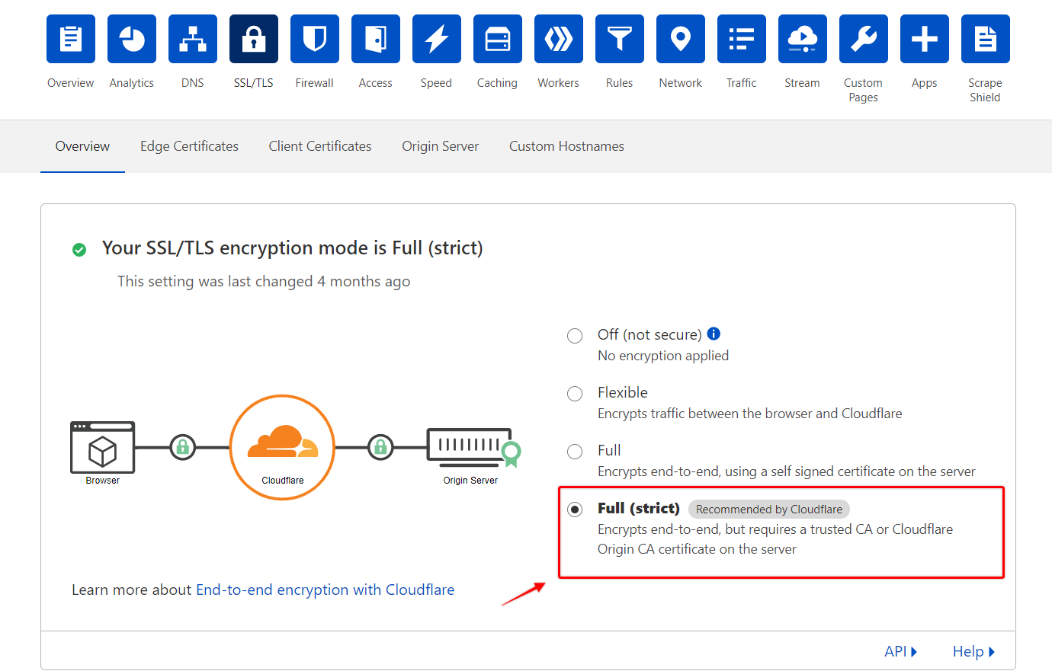Expand the API section
This screenshot has height=671, width=1052.
[901, 652]
